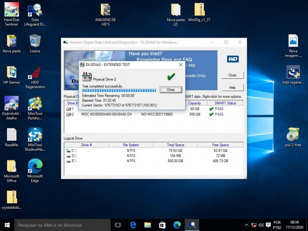Image resolution: width=308 pixels, height=231 pixels.
Task: Click serial number WD-WCC2EDY19902
Action: (x=157, y=114)
